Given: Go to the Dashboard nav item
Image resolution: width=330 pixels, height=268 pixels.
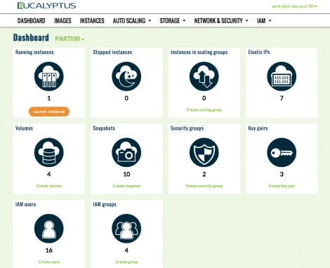Looking at the screenshot, I should pos(32,20).
